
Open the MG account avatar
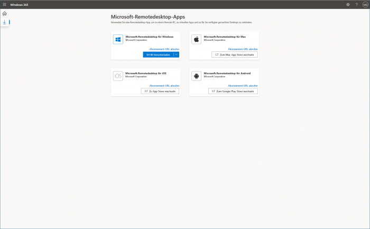[365, 4]
